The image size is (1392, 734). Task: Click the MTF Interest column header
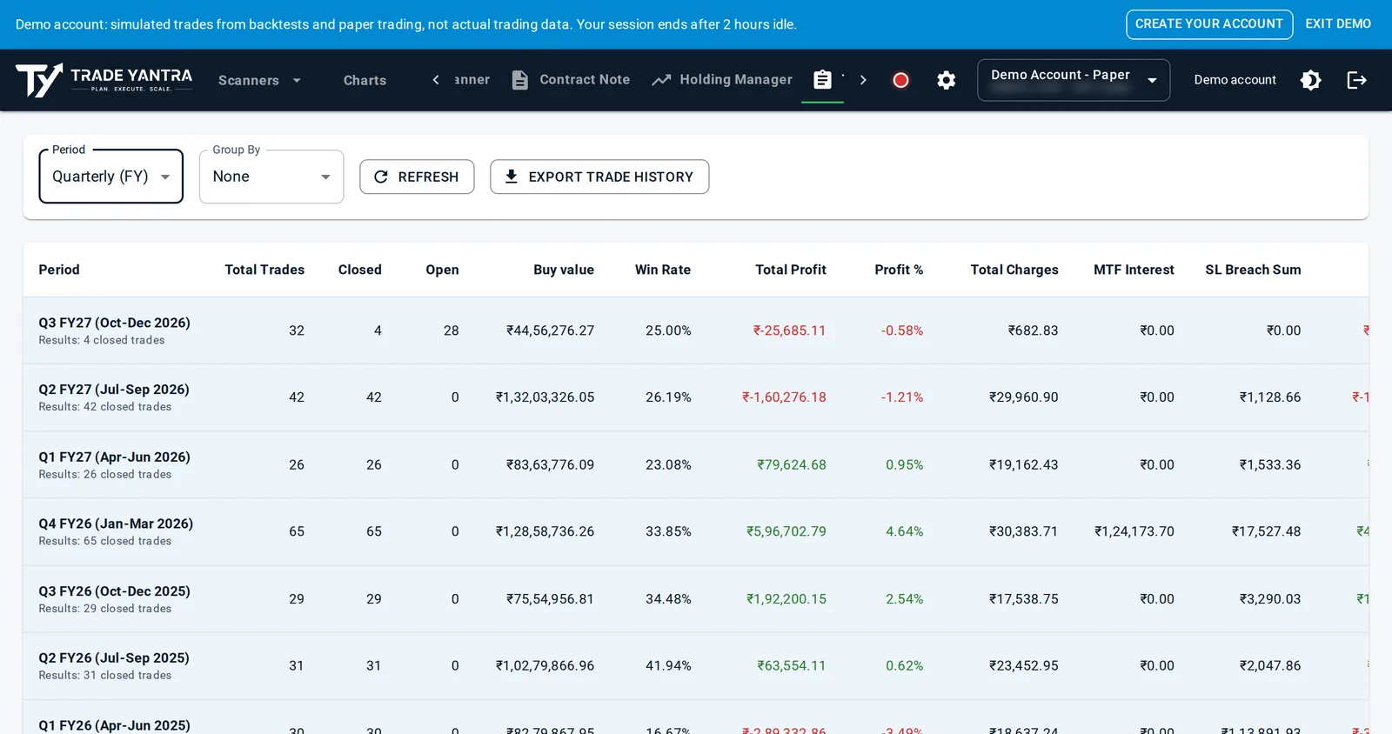(x=1134, y=270)
